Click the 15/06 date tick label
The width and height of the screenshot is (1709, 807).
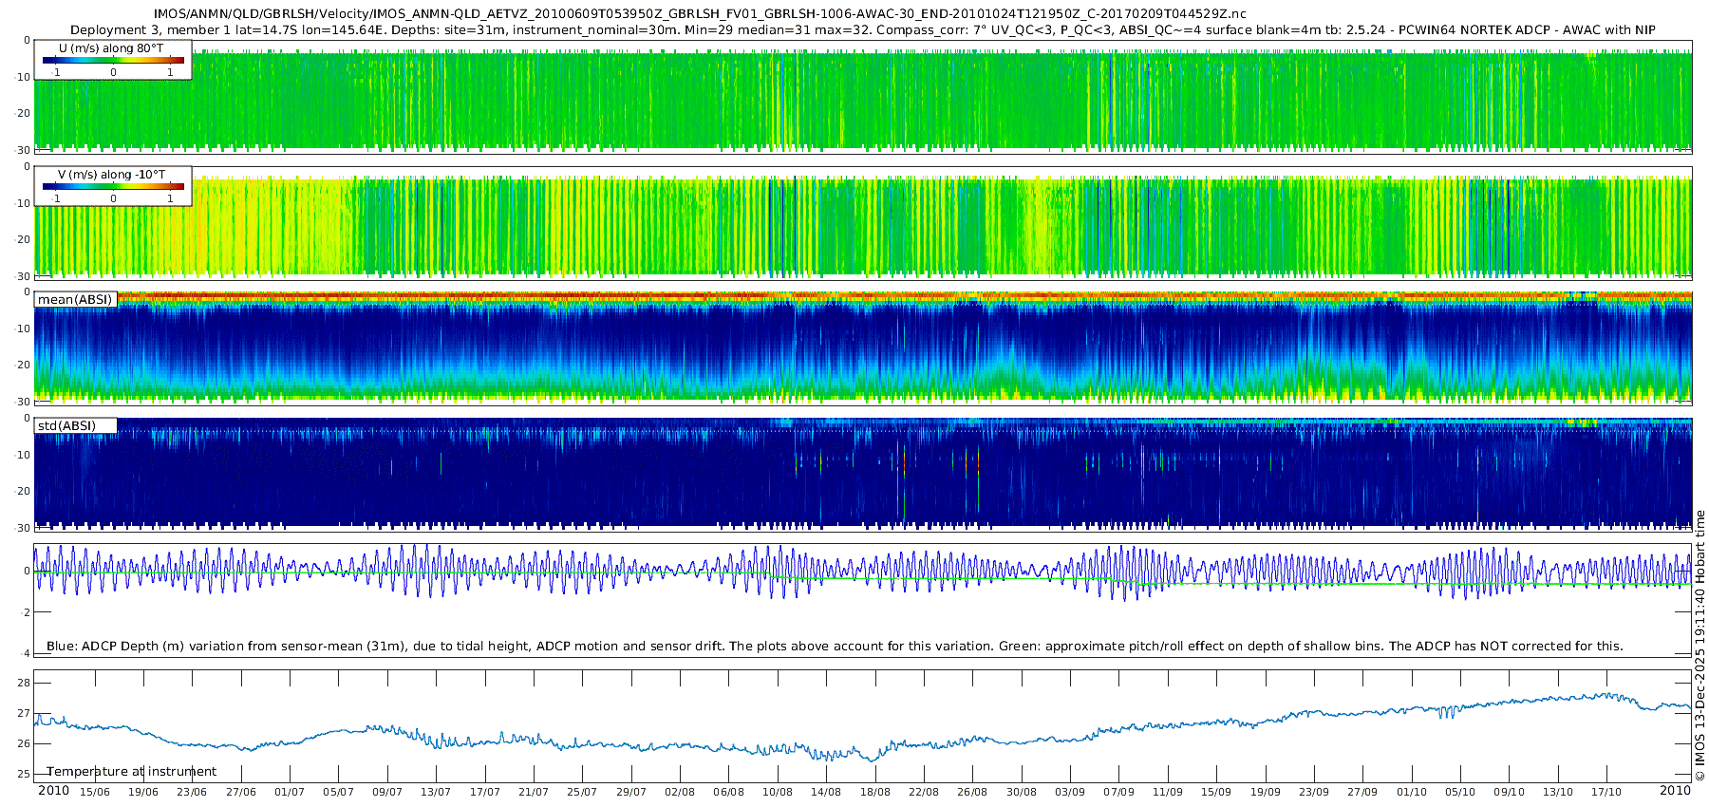[x=94, y=792]
